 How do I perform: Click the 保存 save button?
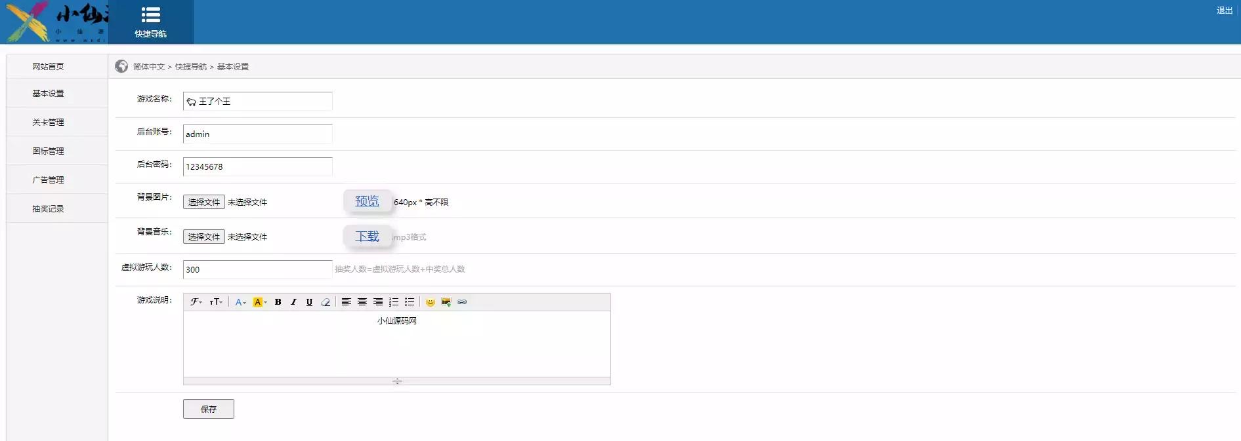tap(209, 409)
